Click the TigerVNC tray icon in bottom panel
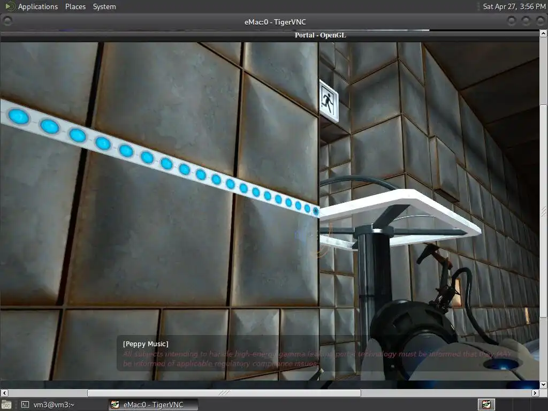 [486, 405]
